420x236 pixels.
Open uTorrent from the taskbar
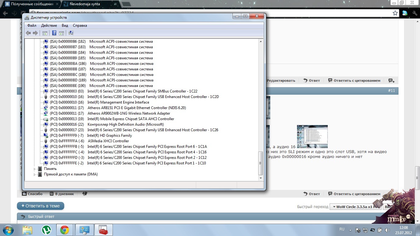coord(46,230)
